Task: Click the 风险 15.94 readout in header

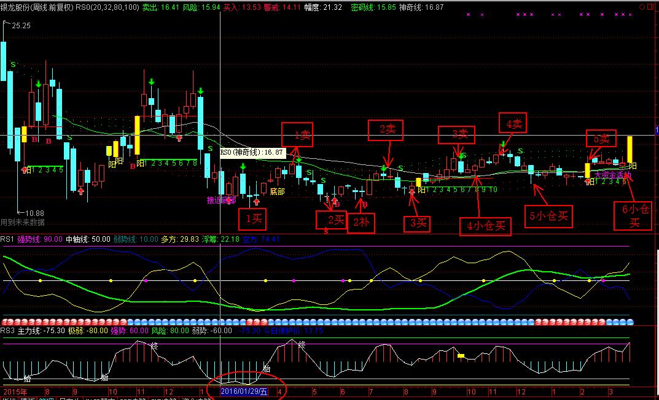Action: [201, 7]
